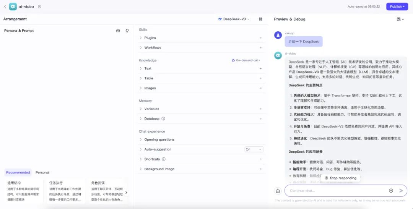413x209 pixels.
Task: Click the grid layout icon beside model selector
Action: [x=260, y=19]
